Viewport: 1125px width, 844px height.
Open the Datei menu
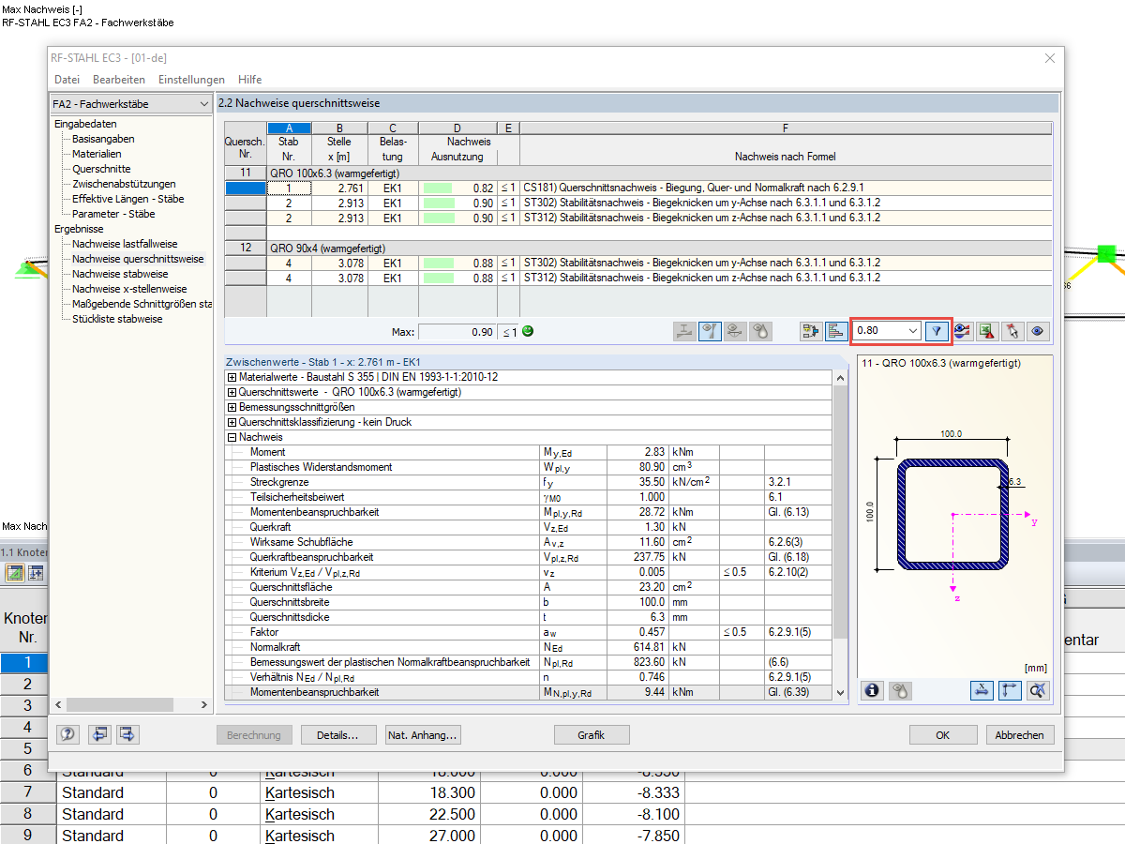coord(67,80)
